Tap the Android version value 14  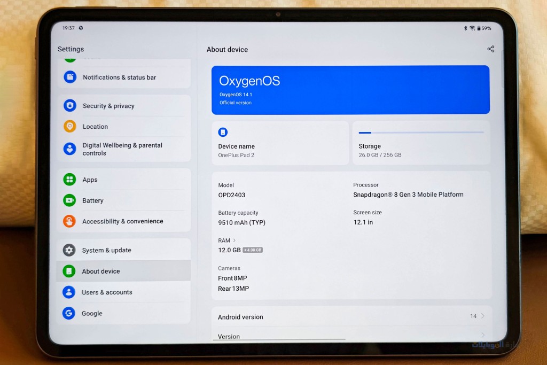pos(473,316)
